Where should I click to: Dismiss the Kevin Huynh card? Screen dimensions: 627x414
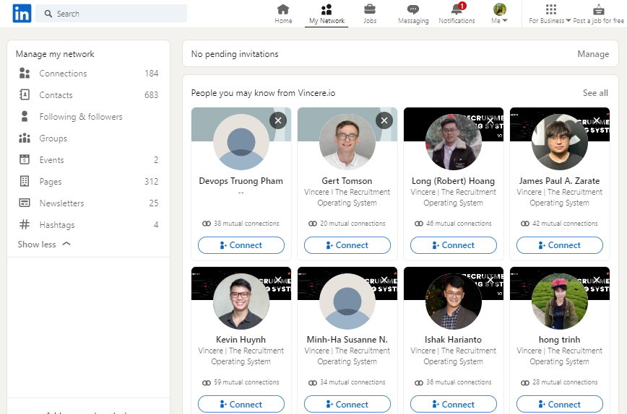click(278, 280)
